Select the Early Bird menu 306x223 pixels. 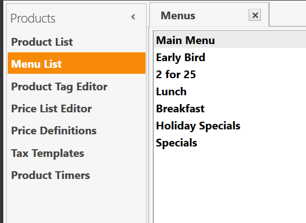[x=230, y=57]
